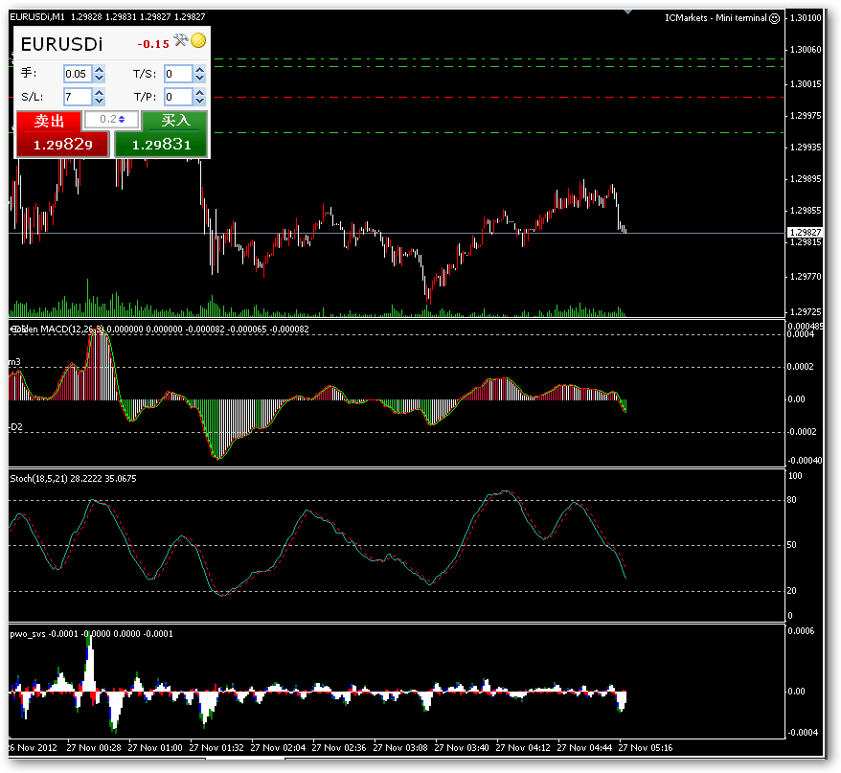
Task: Click the 27 Nov 02:36 time label
Action: click(x=339, y=748)
